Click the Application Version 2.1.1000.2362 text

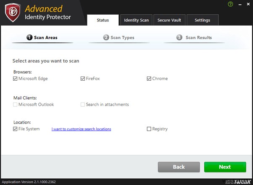pos(29,182)
